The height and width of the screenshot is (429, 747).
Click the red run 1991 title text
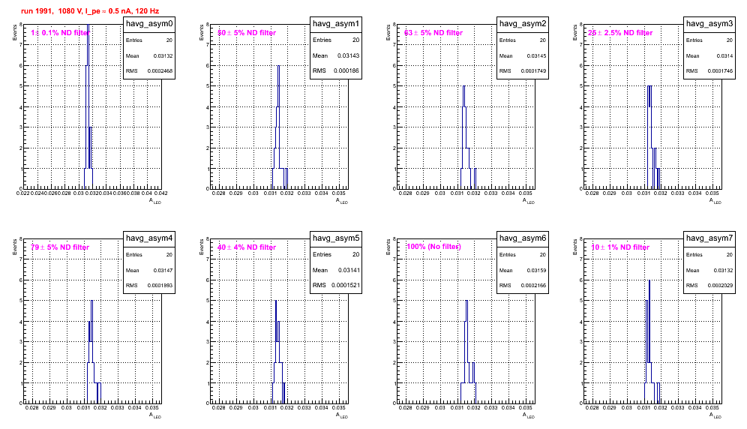pos(90,10)
